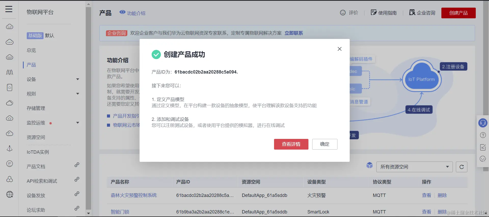The width and height of the screenshot is (489, 217).
Task: Click the pyramid-shaped sidebar icon
Action: pos(9,148)
